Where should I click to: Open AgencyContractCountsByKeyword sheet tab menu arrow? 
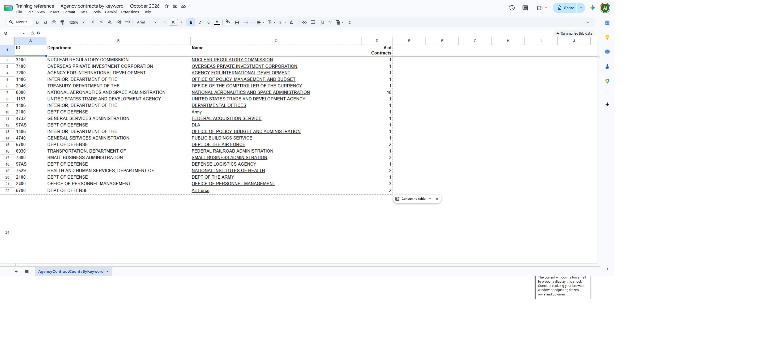(x=107, y=271)
